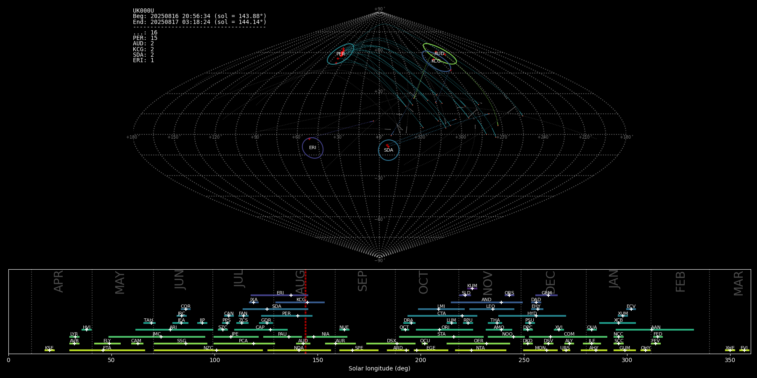Click the AUG month label in the timeline

coord(300,281)
